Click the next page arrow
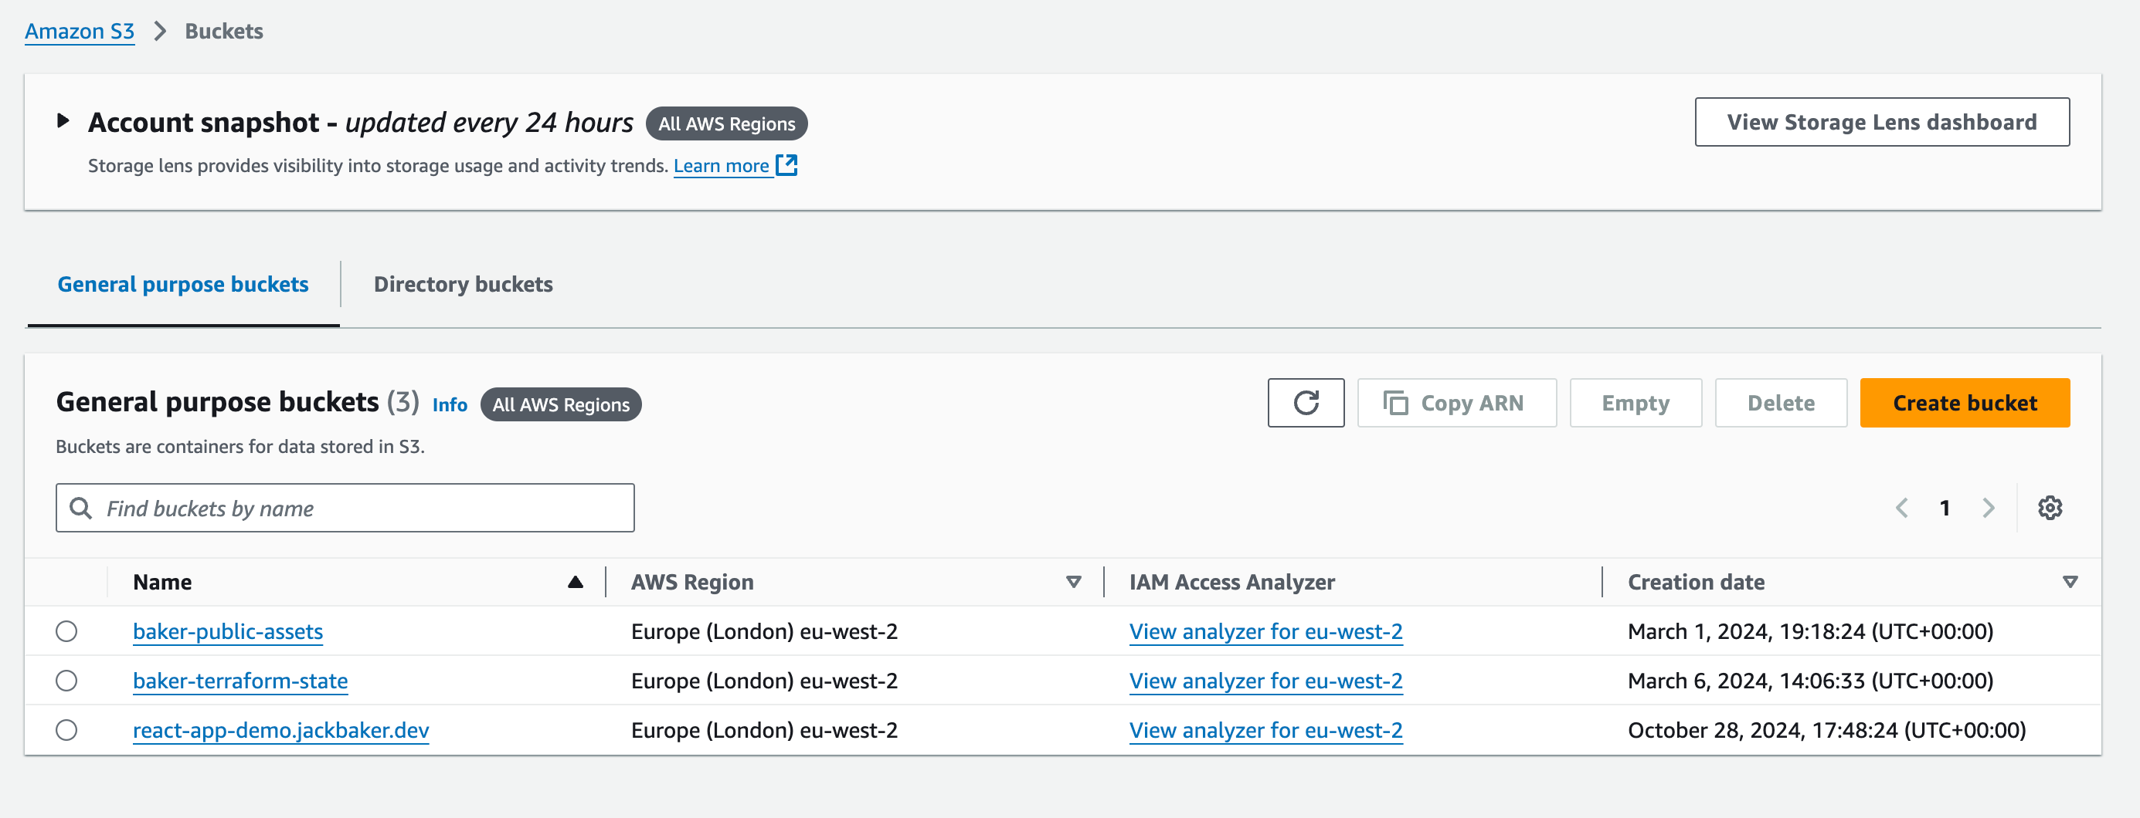Screen dimensions: 2140x818 tap(1988, 508)
